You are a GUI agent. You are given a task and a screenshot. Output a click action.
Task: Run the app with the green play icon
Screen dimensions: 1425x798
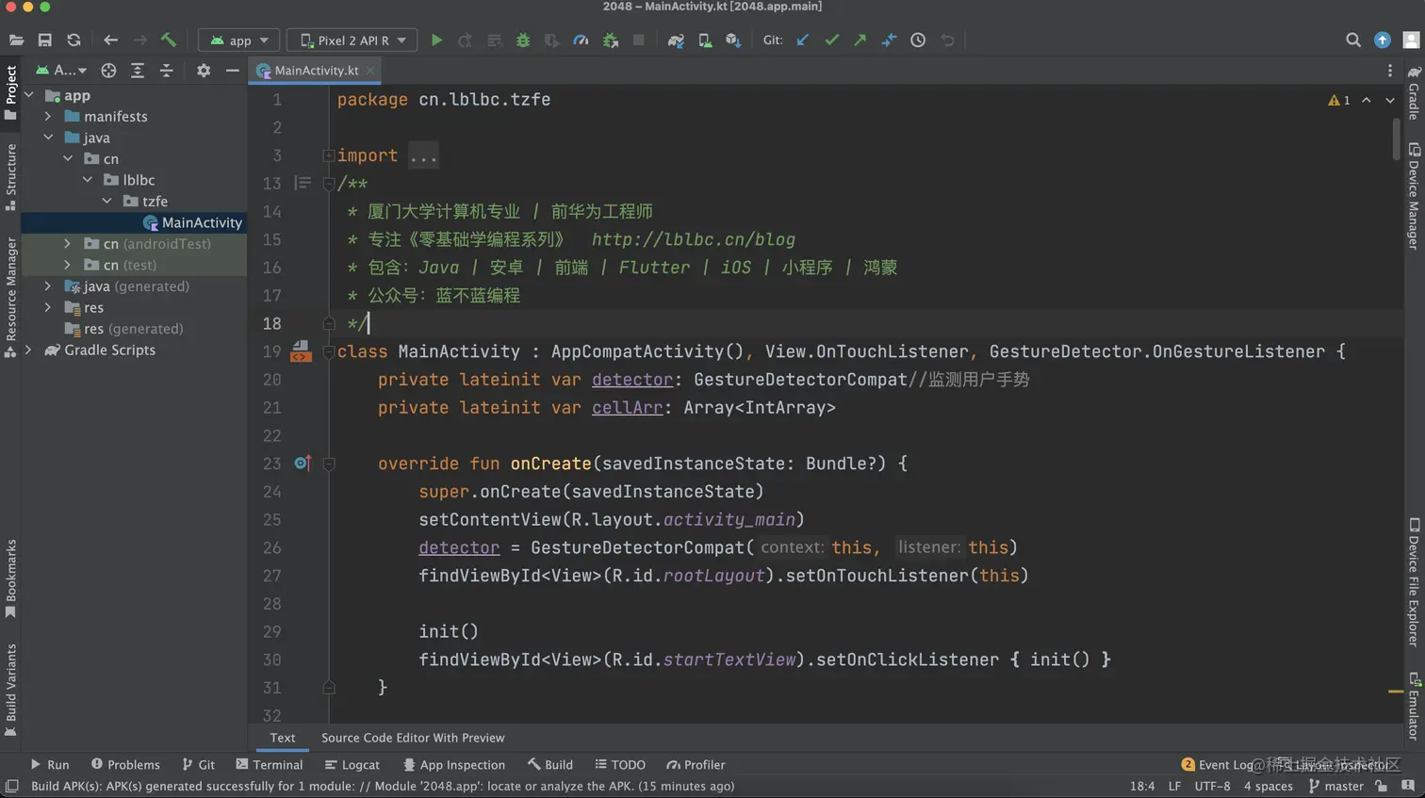pyautogui.click(x=436, y=41)
